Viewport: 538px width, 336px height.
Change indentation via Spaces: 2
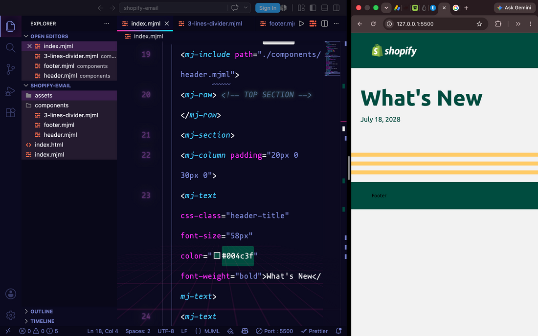coord(137,331)
